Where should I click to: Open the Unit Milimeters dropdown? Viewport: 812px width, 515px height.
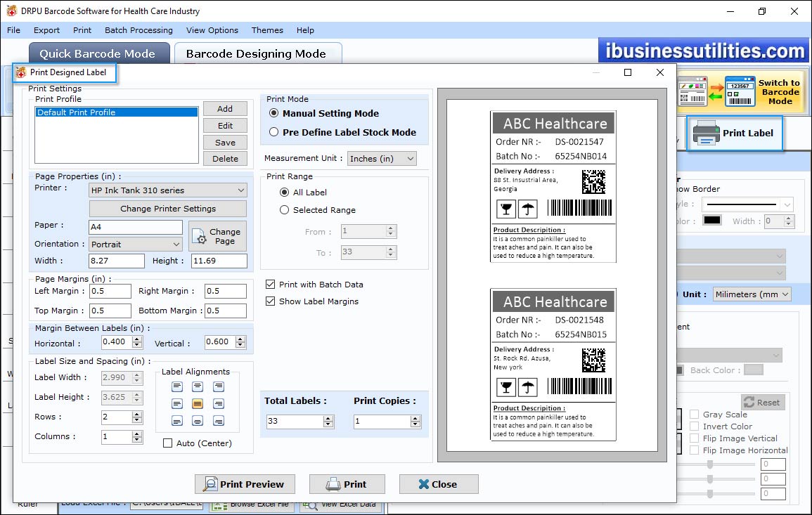click(x=752, y=294)
